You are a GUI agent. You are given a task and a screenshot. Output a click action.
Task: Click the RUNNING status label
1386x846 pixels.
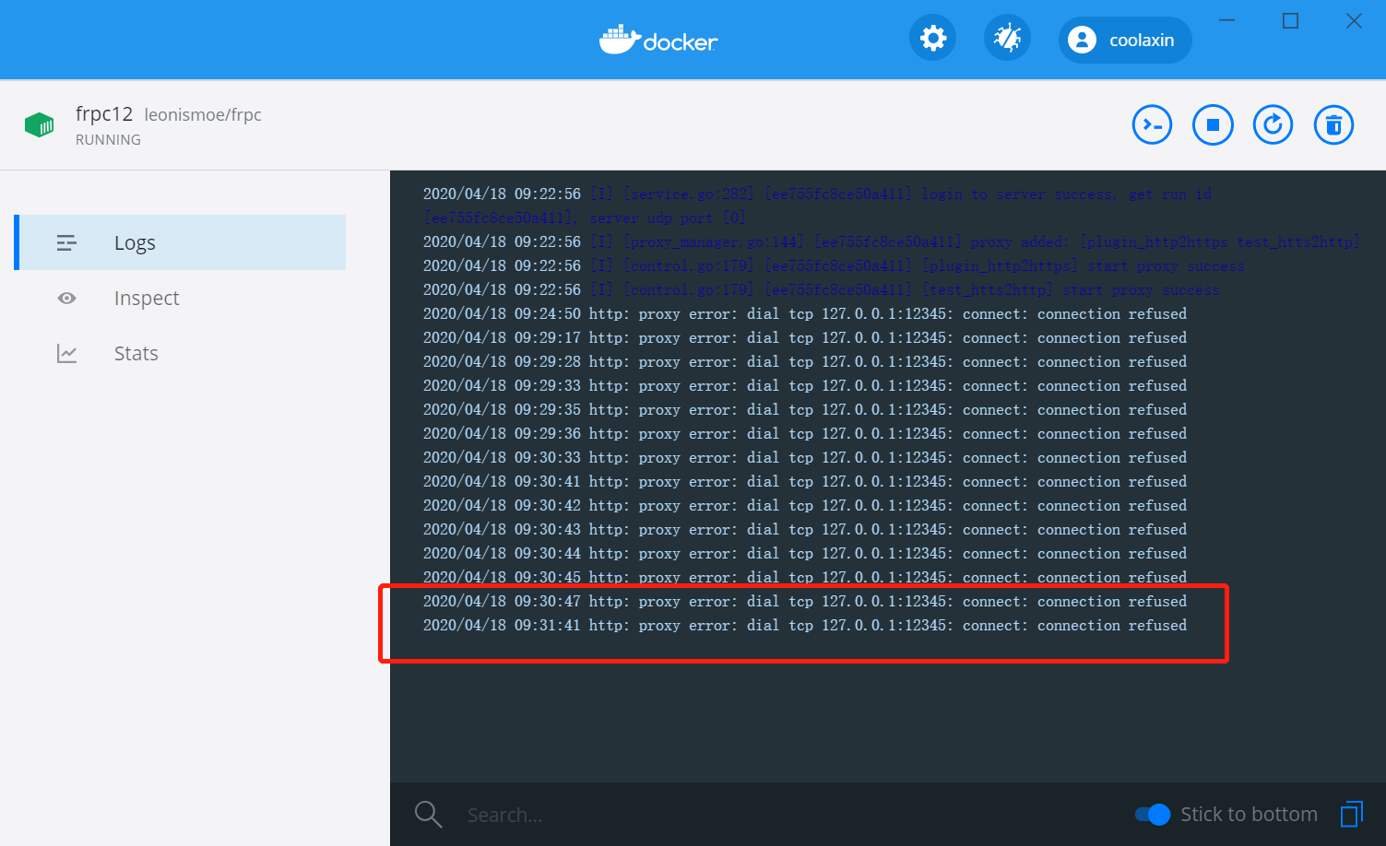click(108, 139)
